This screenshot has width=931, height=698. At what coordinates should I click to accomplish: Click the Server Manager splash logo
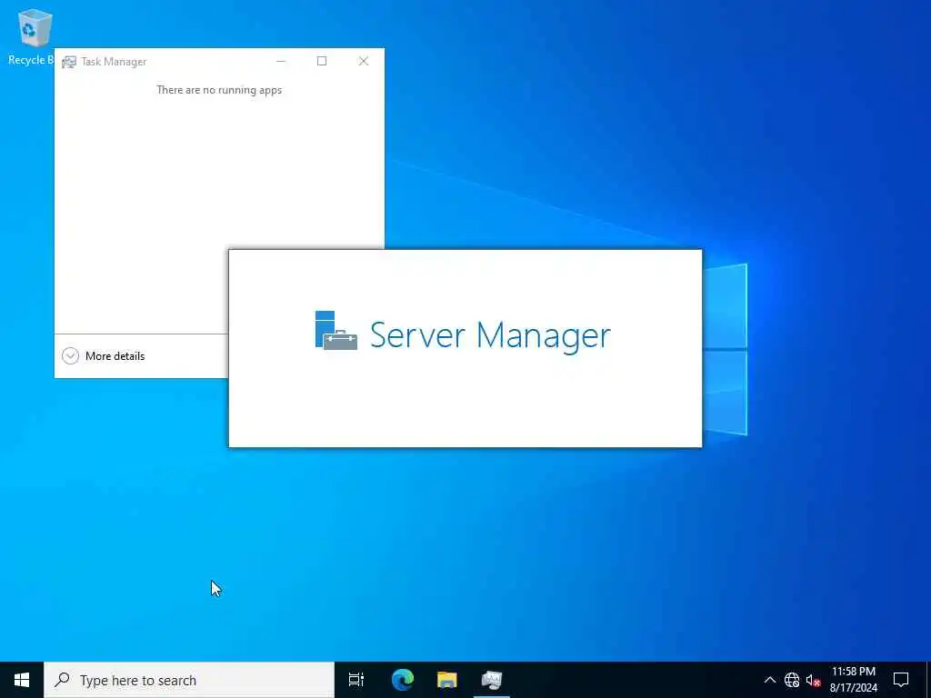[x=336, y=331]
